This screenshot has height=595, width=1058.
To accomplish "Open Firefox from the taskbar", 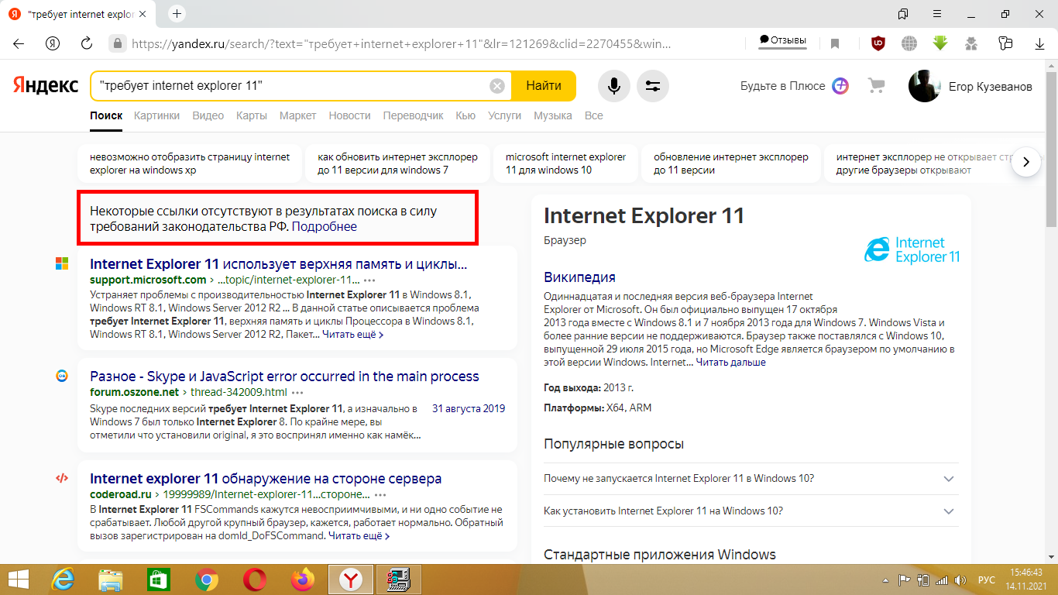I will click(x=303, y=580).
